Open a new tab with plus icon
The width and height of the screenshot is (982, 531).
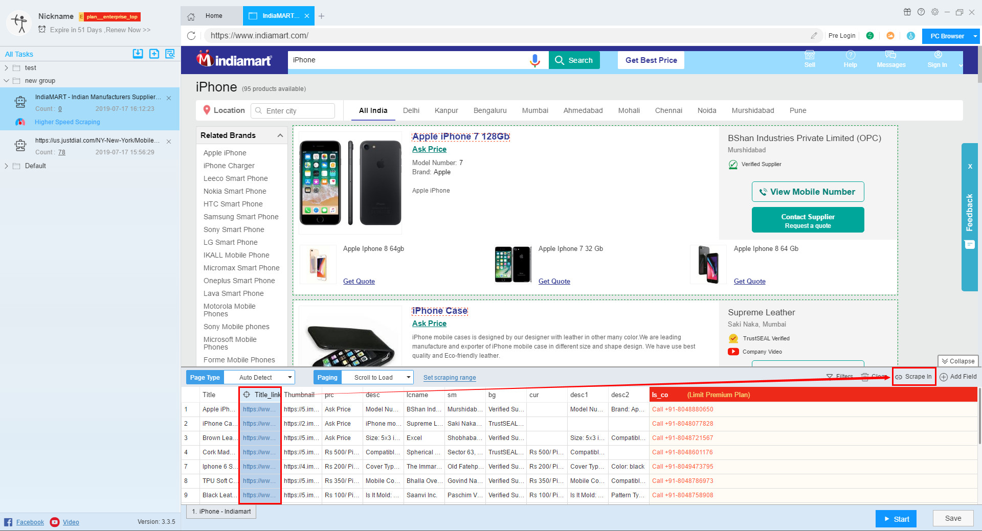tap(321, 16)
